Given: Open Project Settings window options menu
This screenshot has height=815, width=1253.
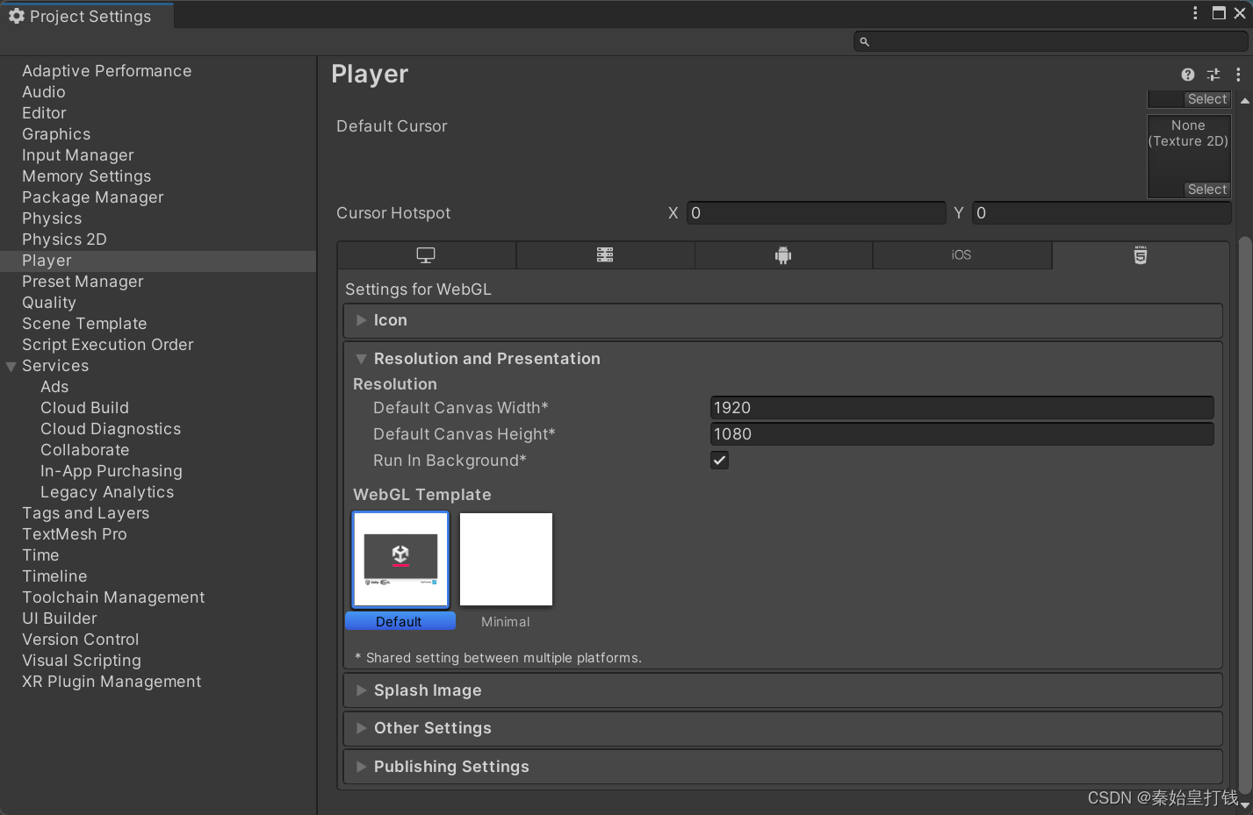Looking at the screenshot, I should (x=1195, y=13).
